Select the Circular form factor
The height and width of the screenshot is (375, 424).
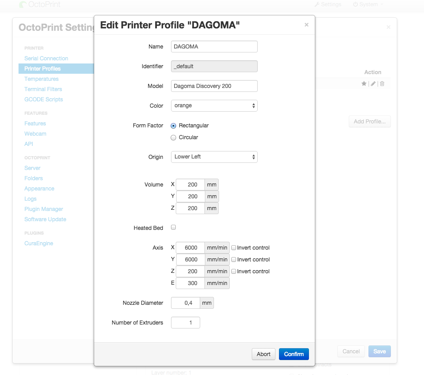pyautogui.click(x=173, y=138)
